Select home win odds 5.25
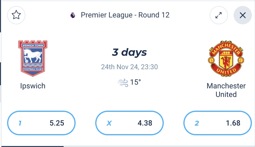Screen dimensions: 255x147 click(41, 123)
